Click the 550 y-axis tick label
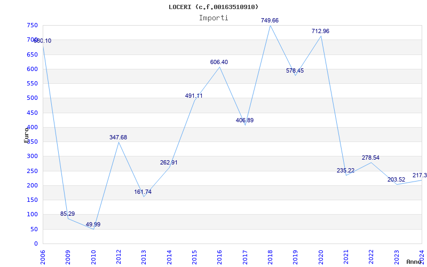 click(32, 84)
